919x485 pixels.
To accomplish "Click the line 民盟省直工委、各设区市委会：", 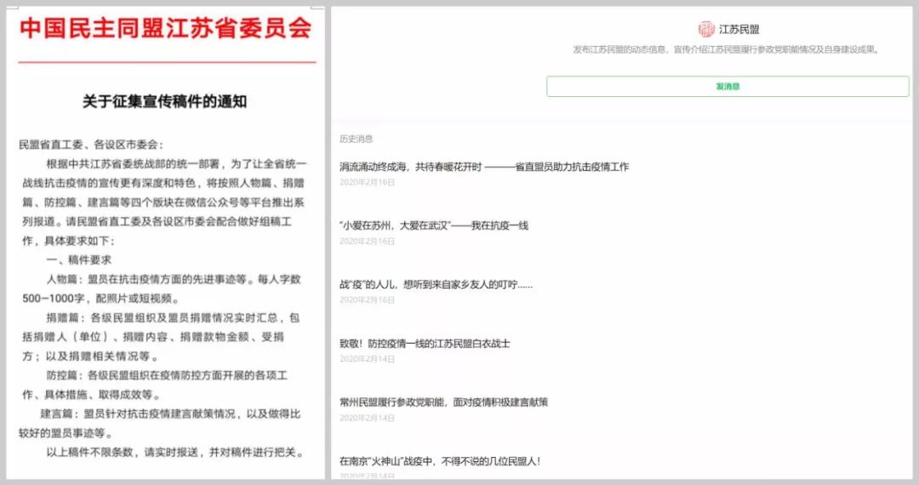I will point(92,144).
